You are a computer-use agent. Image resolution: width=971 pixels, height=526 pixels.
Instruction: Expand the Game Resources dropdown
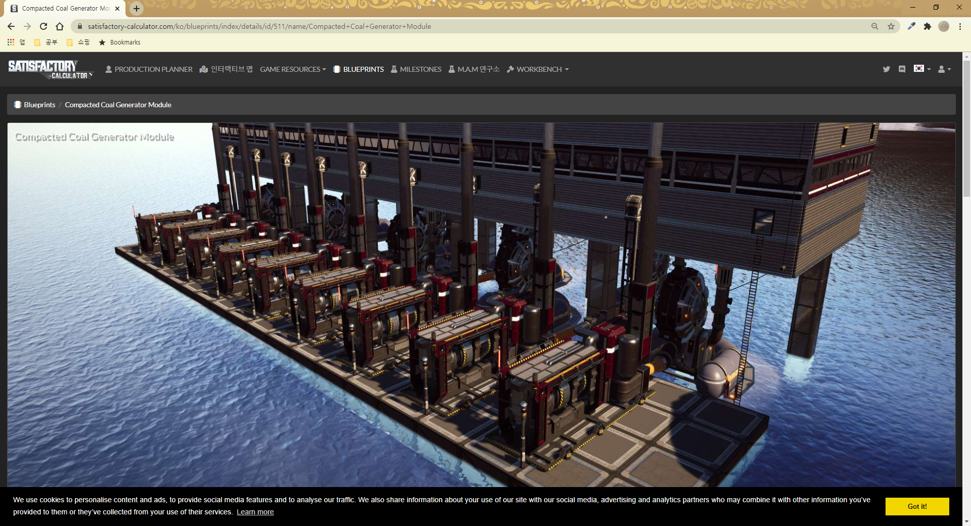pyautogui.click(x=293, y=69)
